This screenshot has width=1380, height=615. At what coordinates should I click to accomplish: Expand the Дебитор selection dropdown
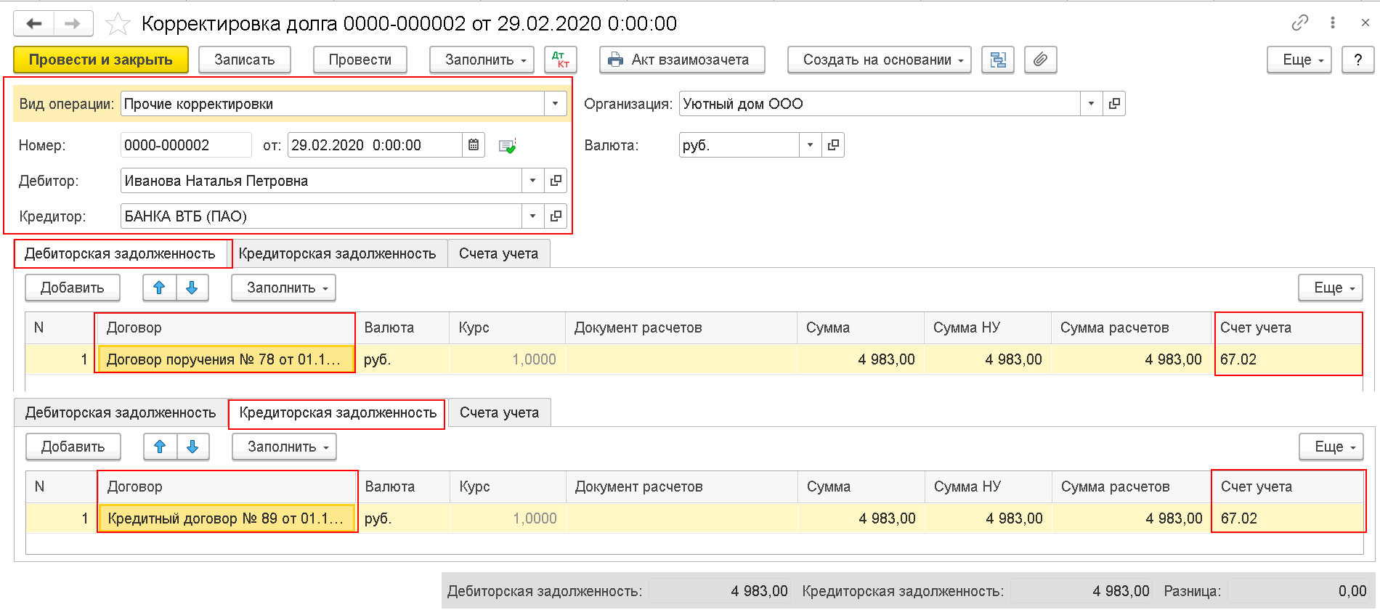pos(532,181)
